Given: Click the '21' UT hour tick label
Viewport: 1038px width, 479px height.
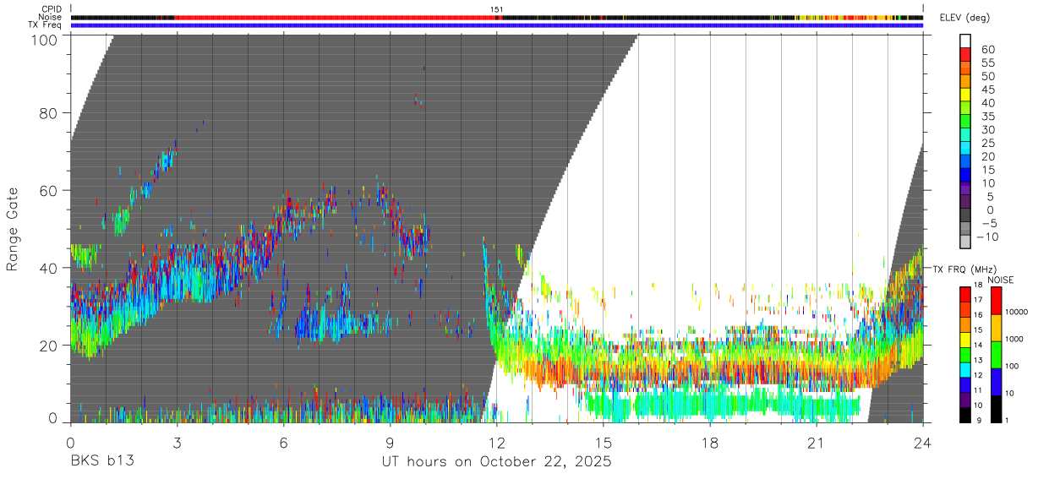Looking at the screenshot, I should click(816, 442).
